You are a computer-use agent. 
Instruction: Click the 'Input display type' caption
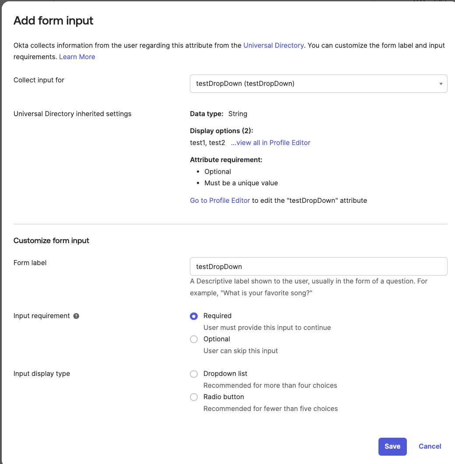pos(42,374)
